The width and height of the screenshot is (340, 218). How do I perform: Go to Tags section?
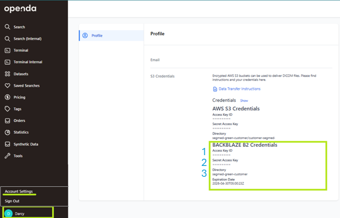(18, 109)
